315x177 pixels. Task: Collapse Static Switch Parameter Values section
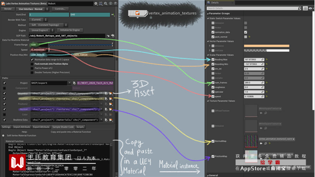click(x=208, y=18)
